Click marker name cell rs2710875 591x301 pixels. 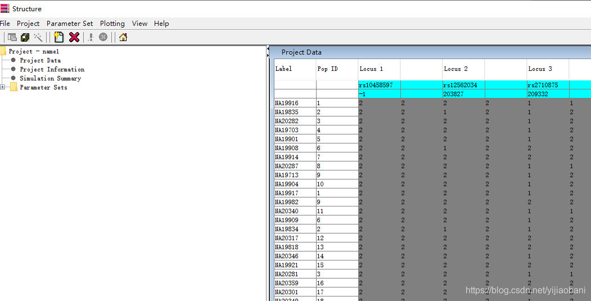(548, 85)
